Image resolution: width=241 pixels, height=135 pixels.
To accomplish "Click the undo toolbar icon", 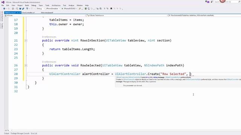I will click(27, 9).
